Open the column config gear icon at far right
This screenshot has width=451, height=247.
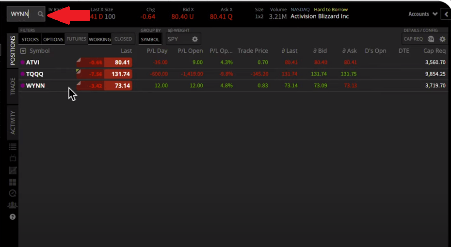[442, 39]
